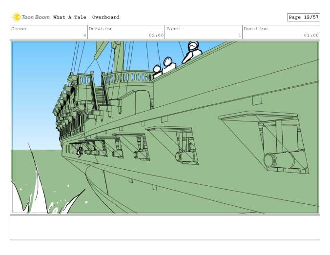Click the 'What A Tale Overboard' project title
This screenshot has width=330, height=255.
click(x=86, y=17)
